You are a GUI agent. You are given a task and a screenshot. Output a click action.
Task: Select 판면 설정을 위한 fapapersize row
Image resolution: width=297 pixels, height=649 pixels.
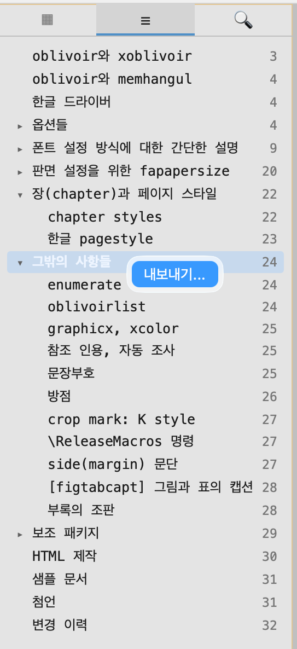click(145, 171)
